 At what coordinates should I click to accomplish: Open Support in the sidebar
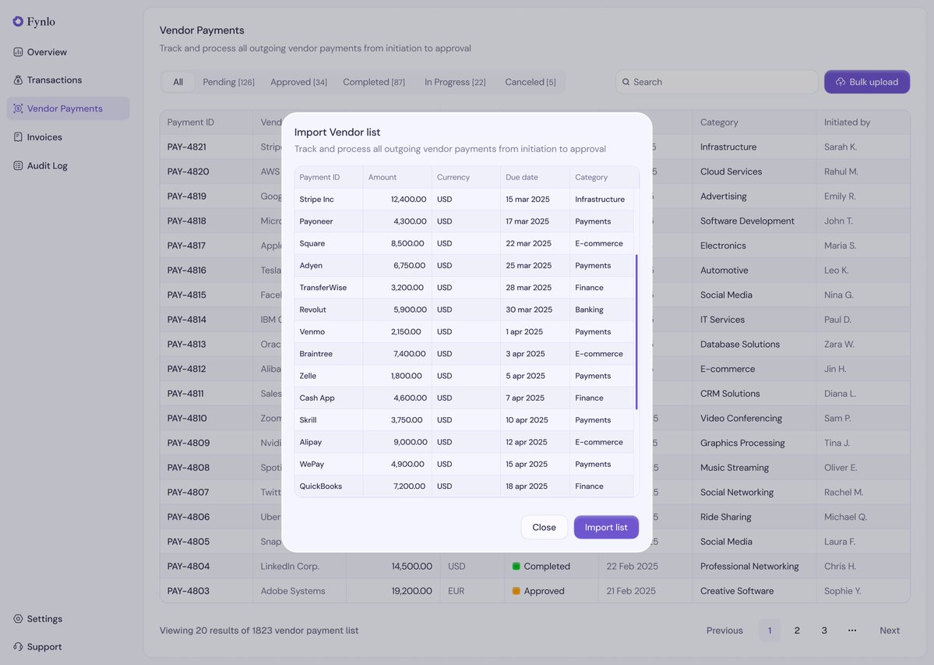tap(68, 646)
